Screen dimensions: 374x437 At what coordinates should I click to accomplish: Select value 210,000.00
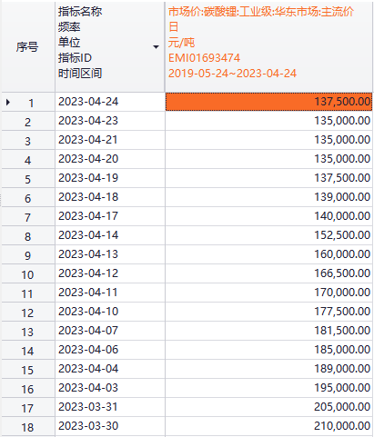click(x=268, y=426)
